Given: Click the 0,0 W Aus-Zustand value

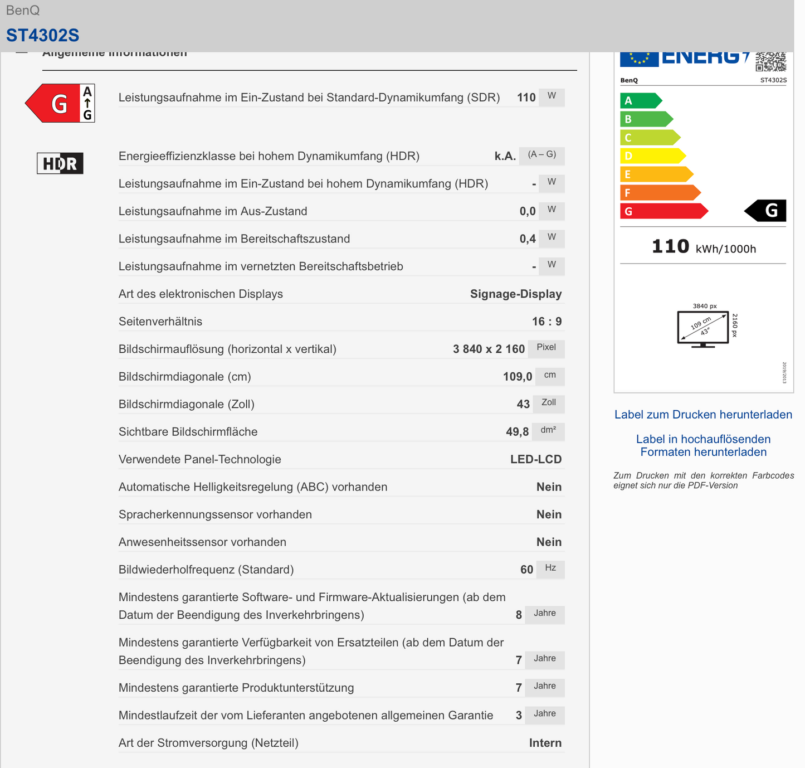Looking at the screenshot, I should coord(528,211).
